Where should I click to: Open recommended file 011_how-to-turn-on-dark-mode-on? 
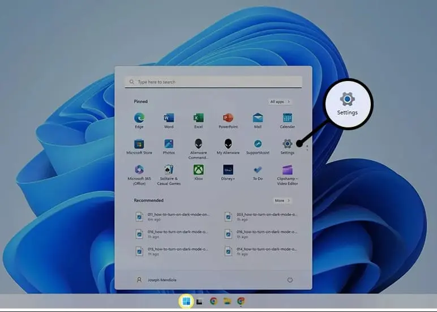click(172, 217)
